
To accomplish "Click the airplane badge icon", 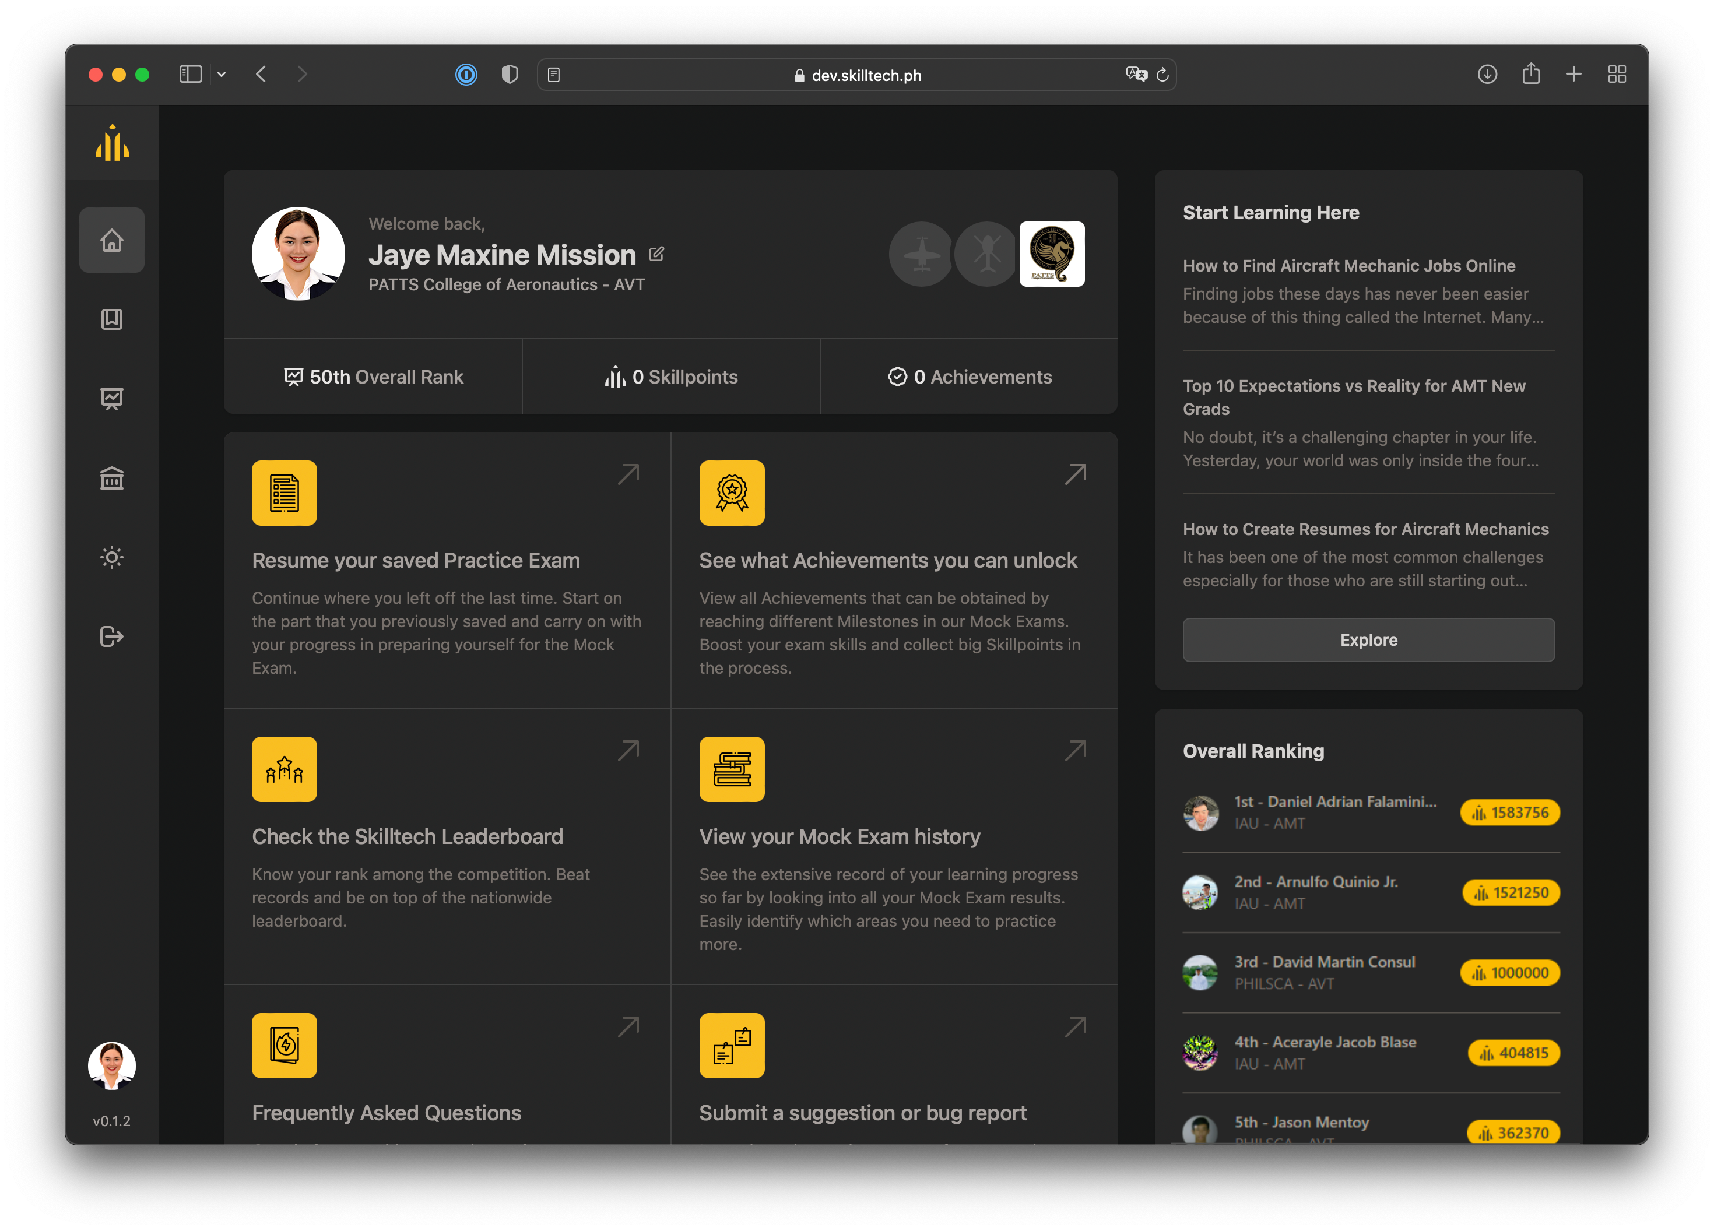I will tap(921, 254).
